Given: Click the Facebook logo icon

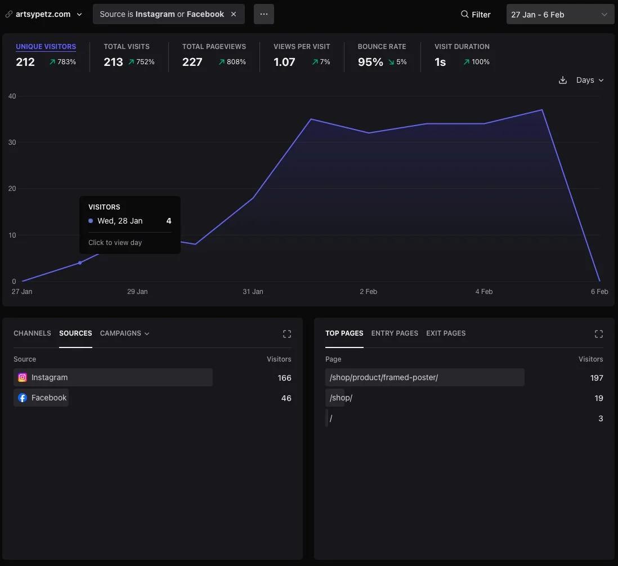Looking at the screenshot, I should tap(23, 398).
